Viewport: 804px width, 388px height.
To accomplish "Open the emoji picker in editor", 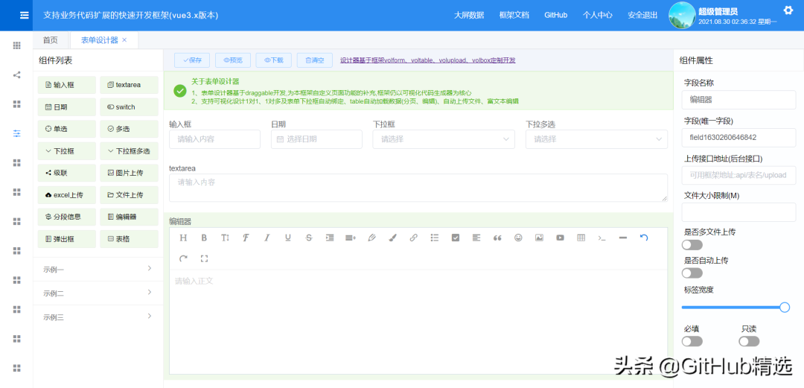I will click(518, 238).
